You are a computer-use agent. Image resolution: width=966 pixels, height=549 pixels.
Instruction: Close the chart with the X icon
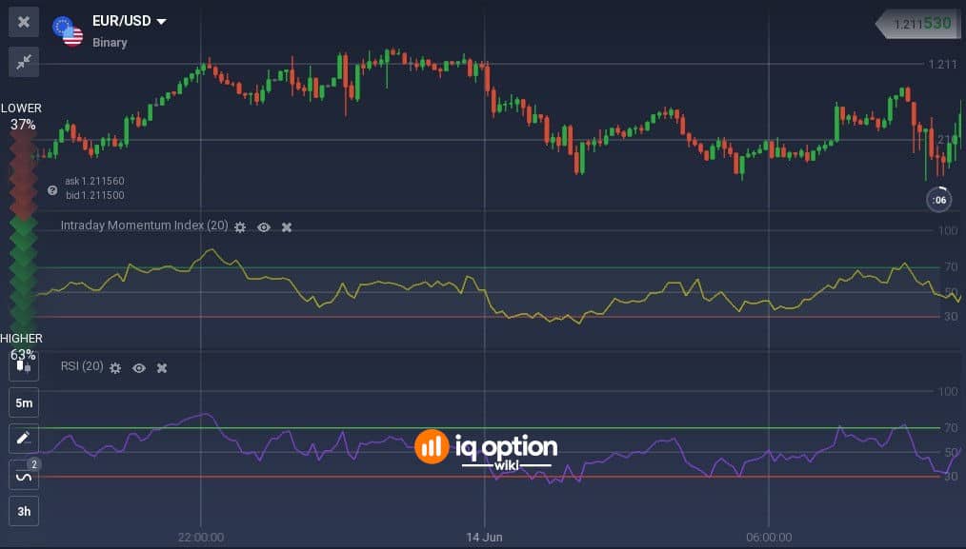point(24,22)
